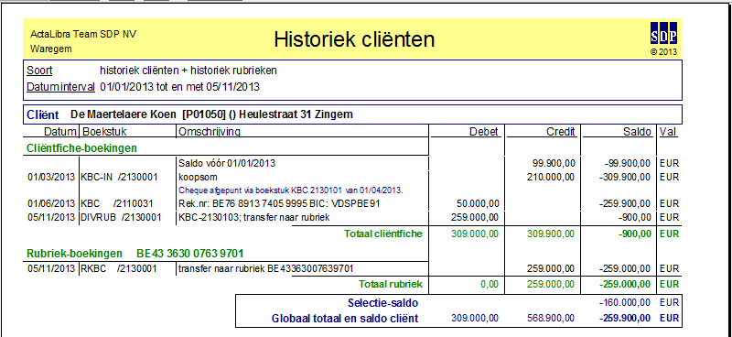The height and width of the screenshot is (337, 732).
Task: Click the credit amount 210.000,00
Action: [552, 177]
